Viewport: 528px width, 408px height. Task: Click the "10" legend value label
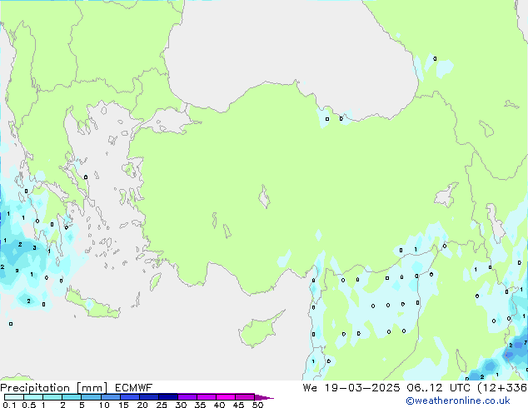tap(104, 405)
